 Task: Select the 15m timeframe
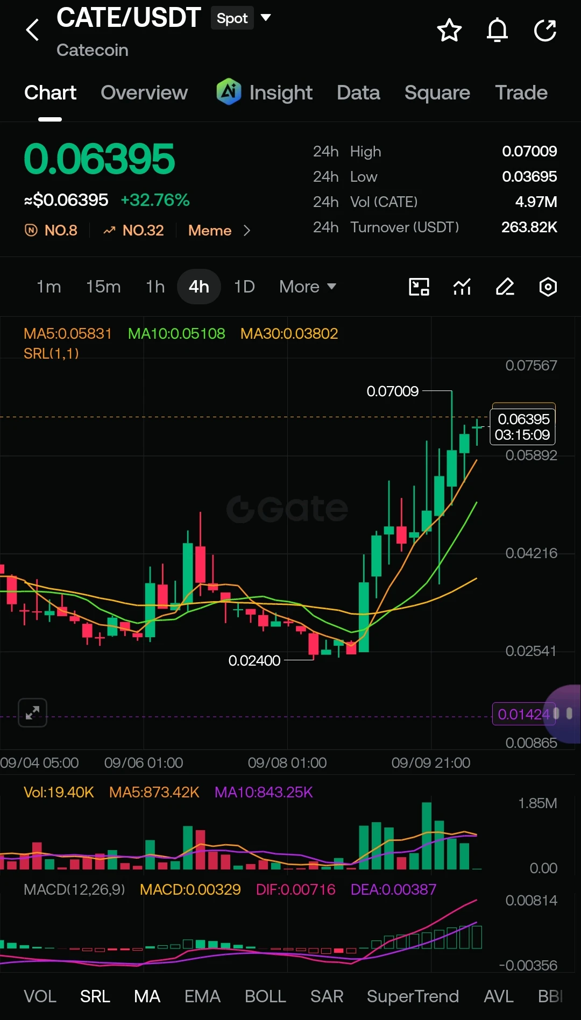(x=103, y=287)
